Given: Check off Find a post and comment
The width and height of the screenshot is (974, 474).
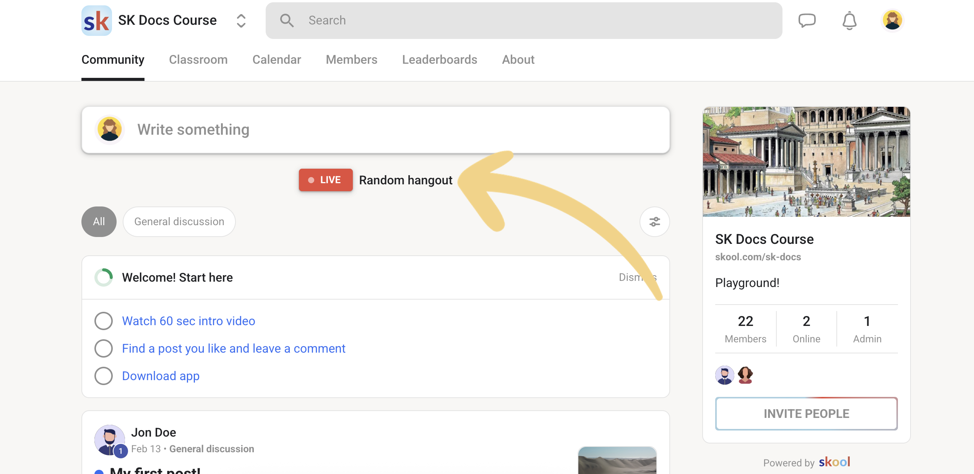Looking at the screenshot, I should coord(104,348).
